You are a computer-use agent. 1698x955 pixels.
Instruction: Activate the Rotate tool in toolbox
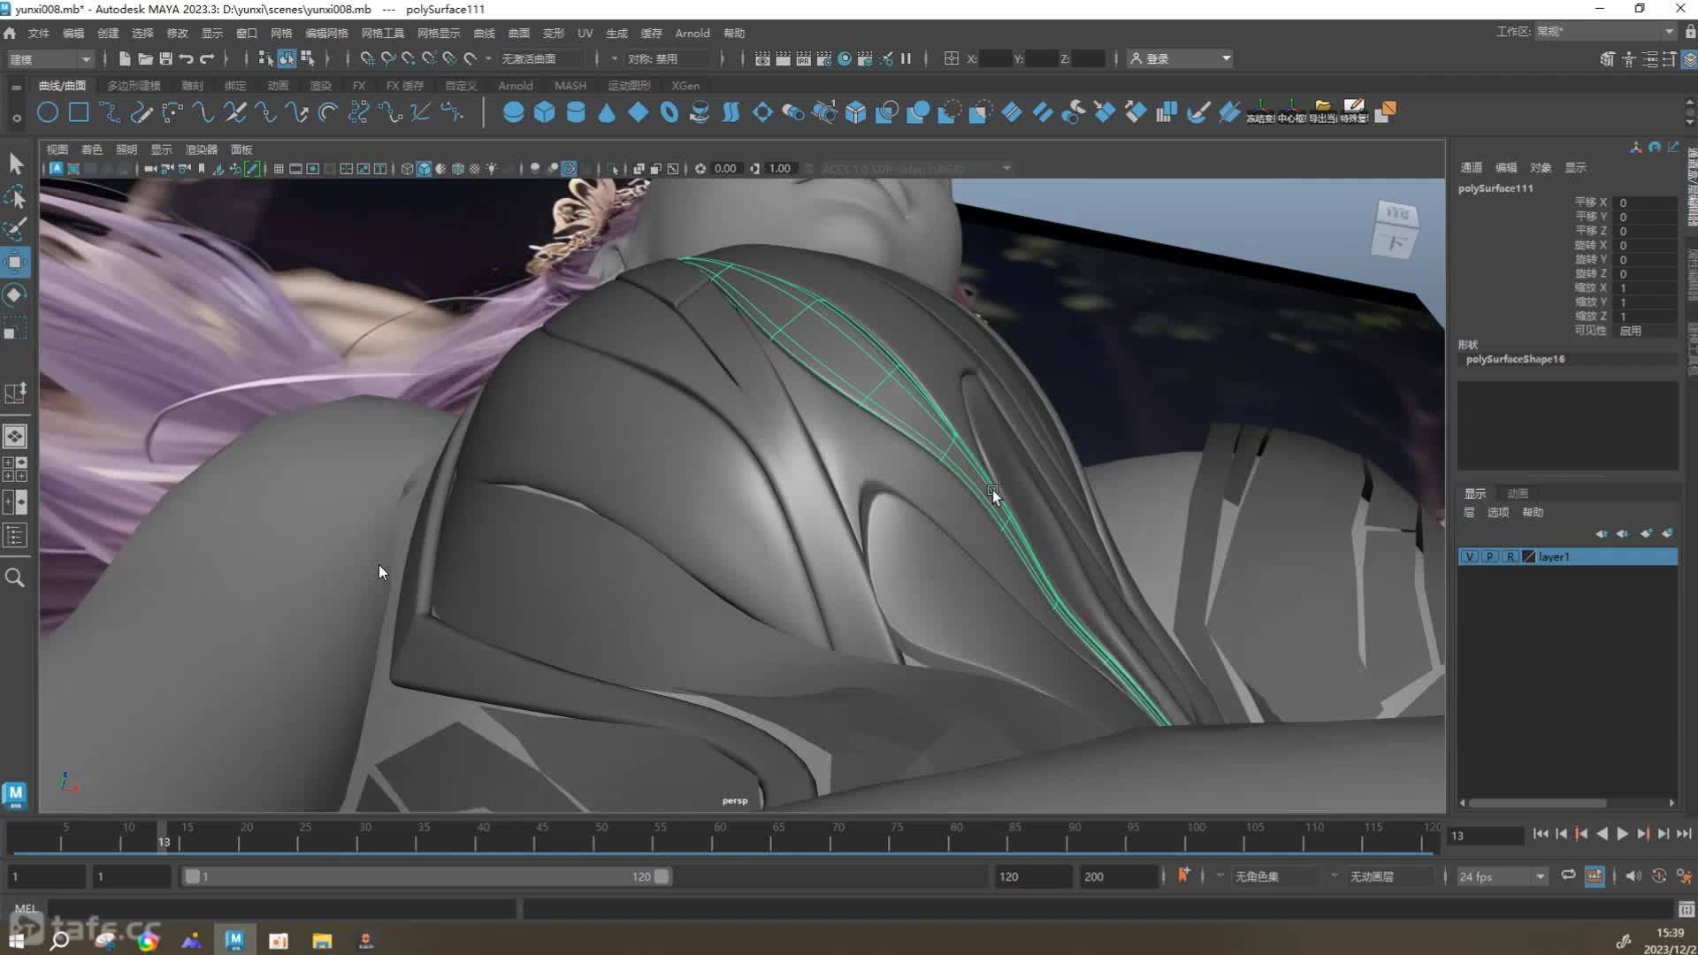[x=16, y=294]
